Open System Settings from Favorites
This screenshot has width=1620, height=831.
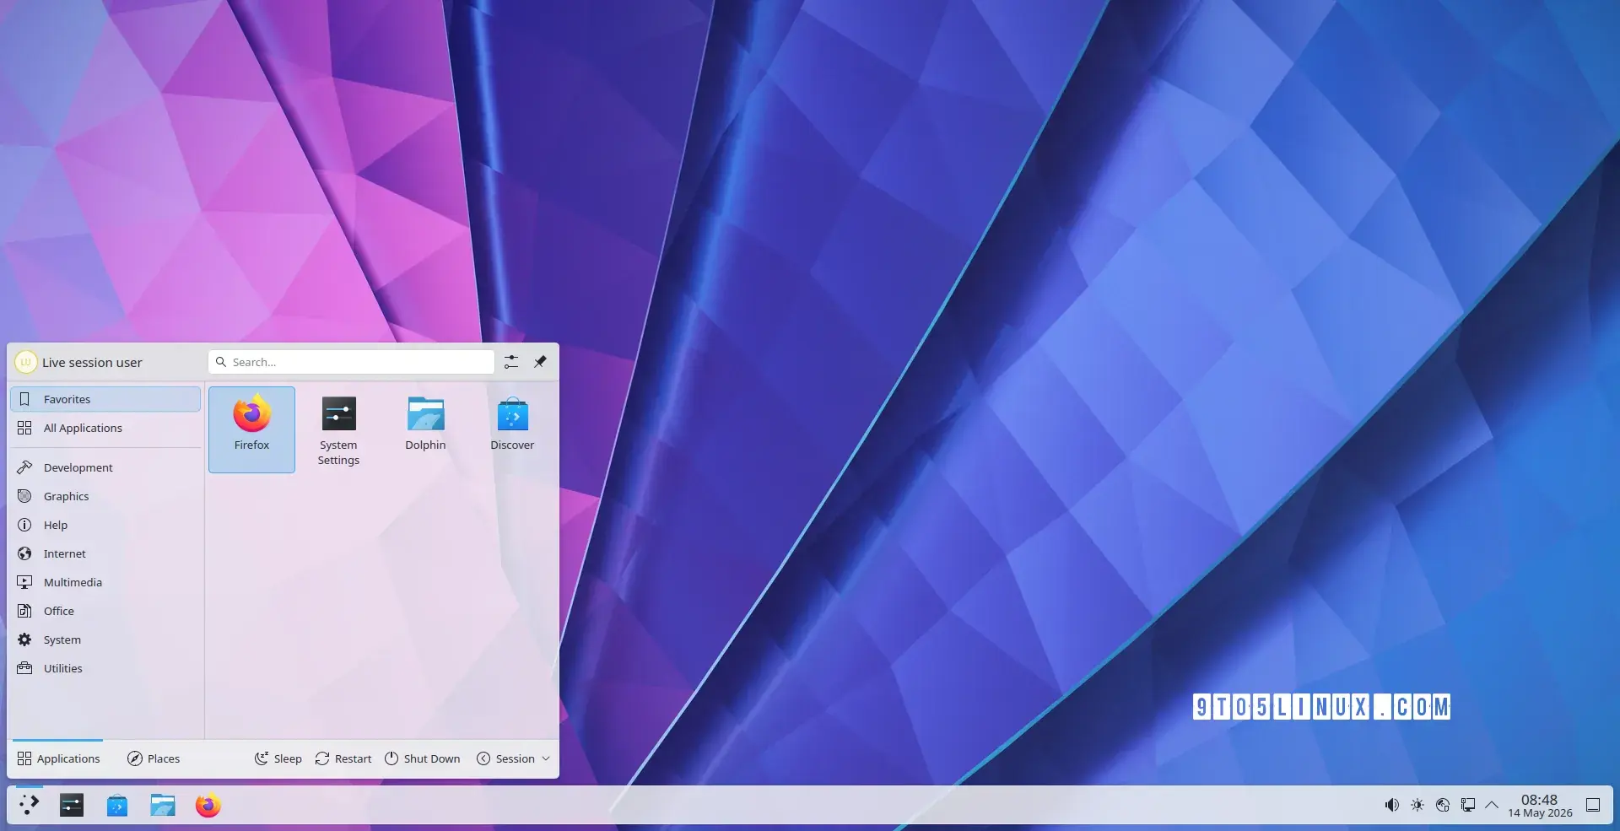point(338,429)
